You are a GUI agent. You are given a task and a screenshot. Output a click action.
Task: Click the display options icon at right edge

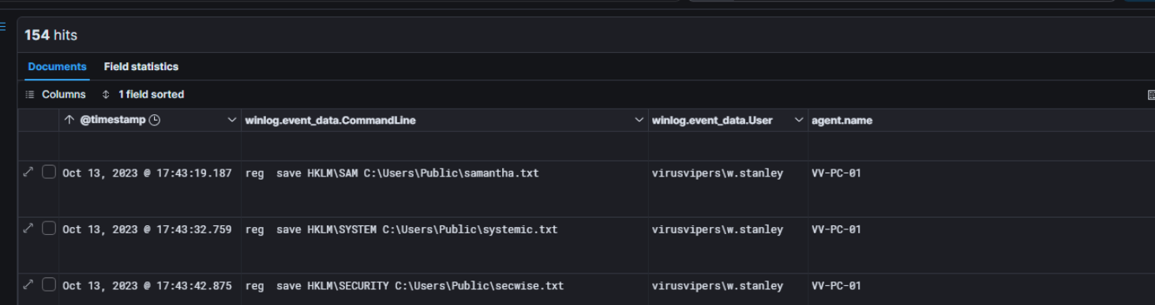coord(1151,95)
